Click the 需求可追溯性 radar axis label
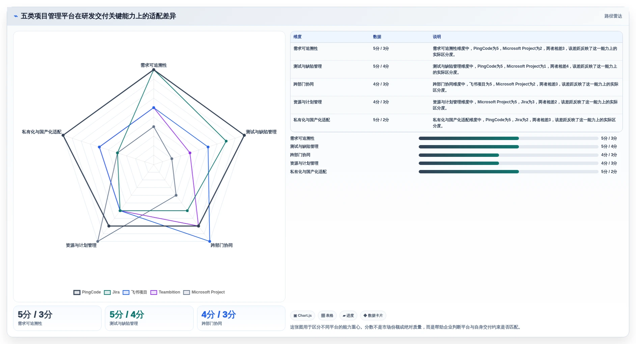636x344 pixels. click(x=154, y=65)
